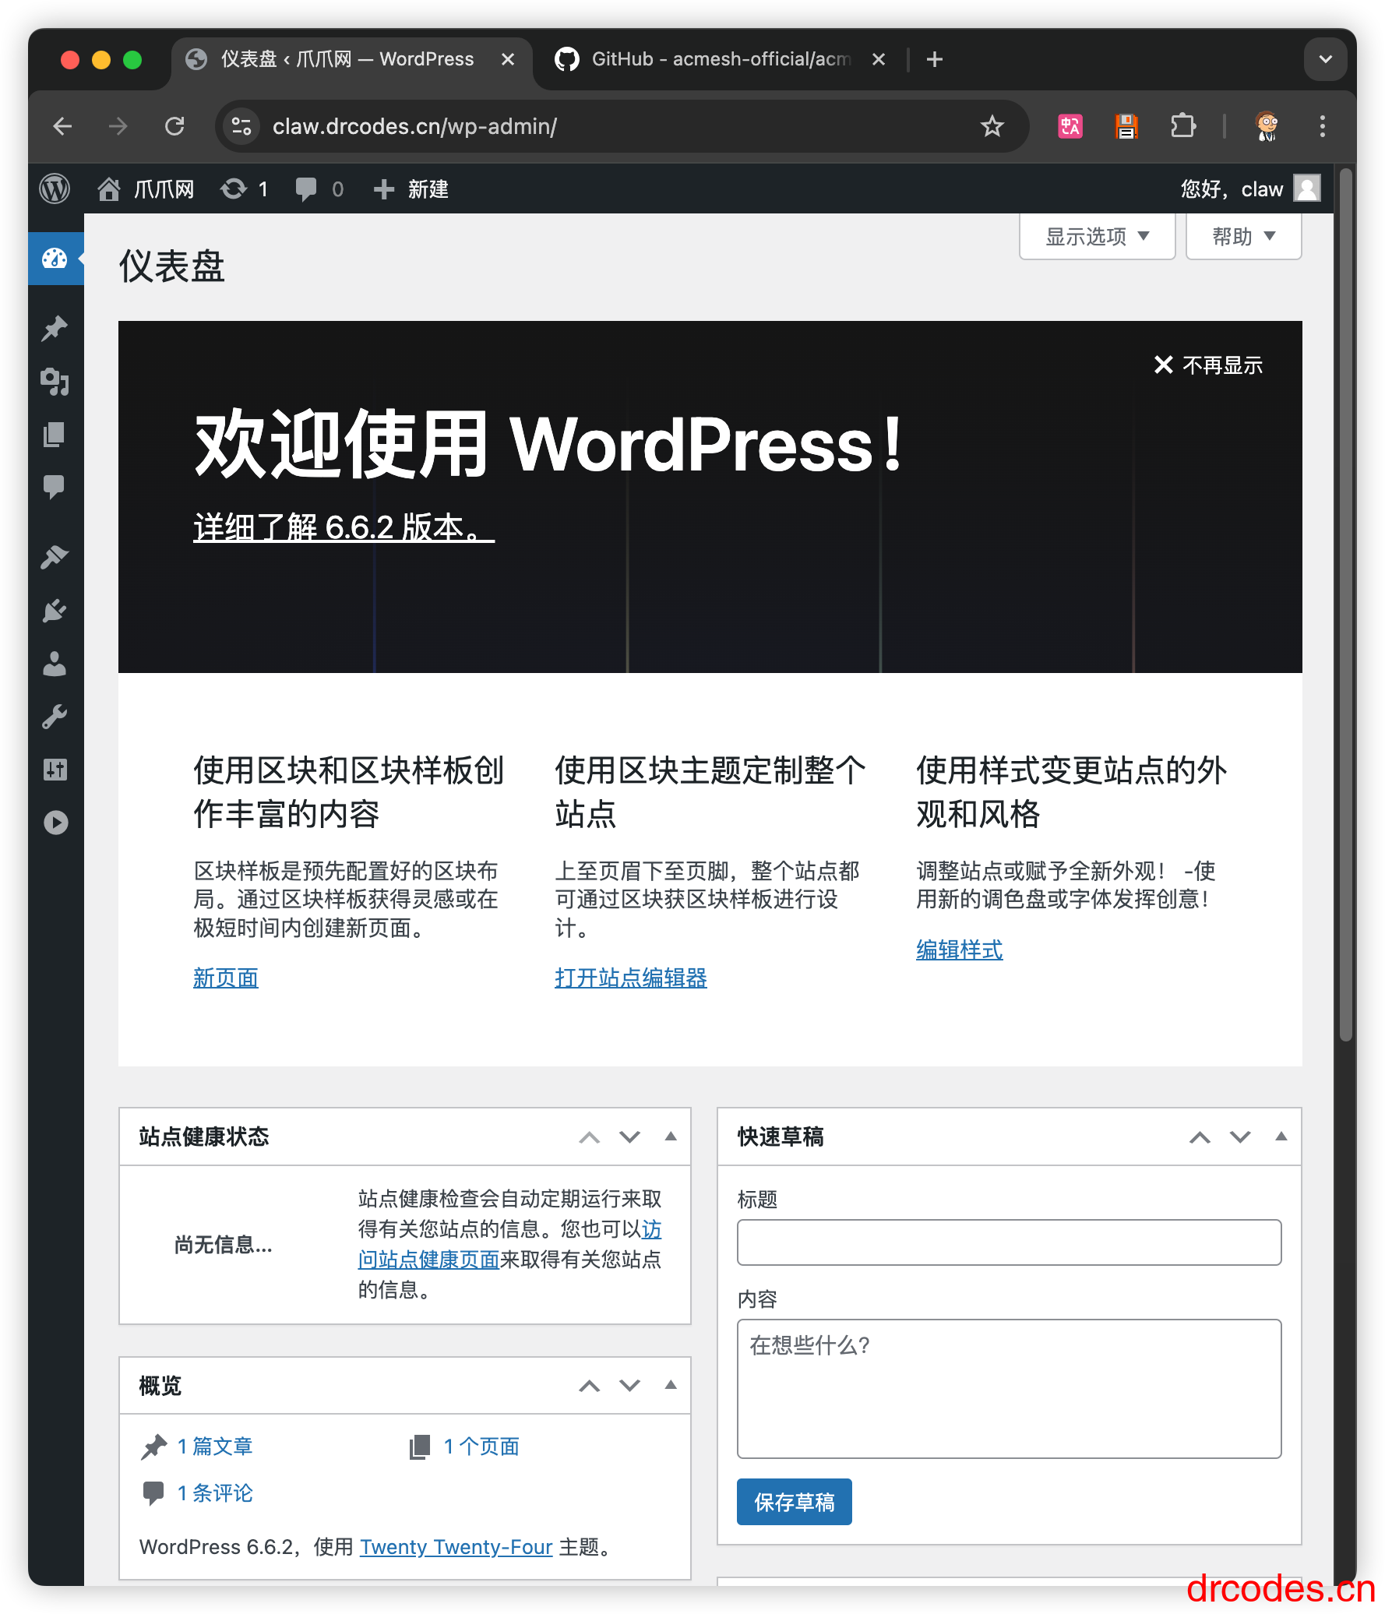Open Tools wrench sidebar icon
The height and width of the screenshot is (1614, 1385).
coord(55,717)
